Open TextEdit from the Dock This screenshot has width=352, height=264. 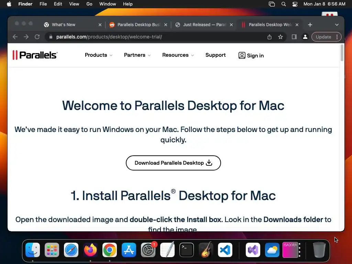click(x=167, y=250)
